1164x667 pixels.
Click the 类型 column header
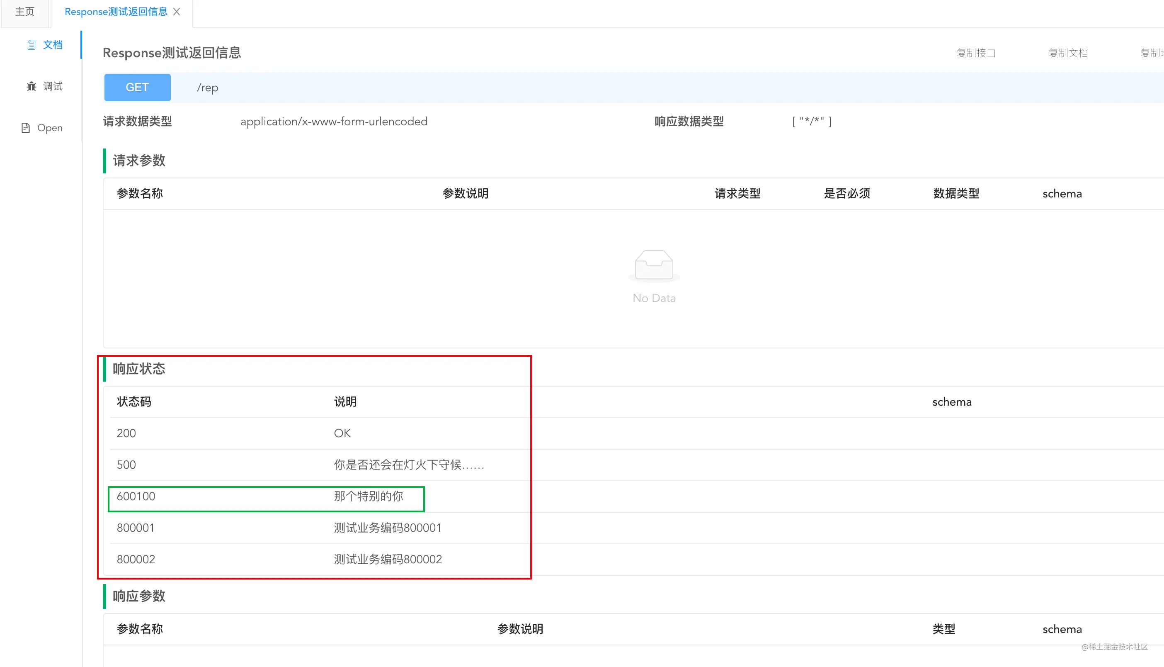pos(944,629)
